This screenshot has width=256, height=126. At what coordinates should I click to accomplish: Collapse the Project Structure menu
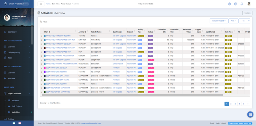point(29,93)
